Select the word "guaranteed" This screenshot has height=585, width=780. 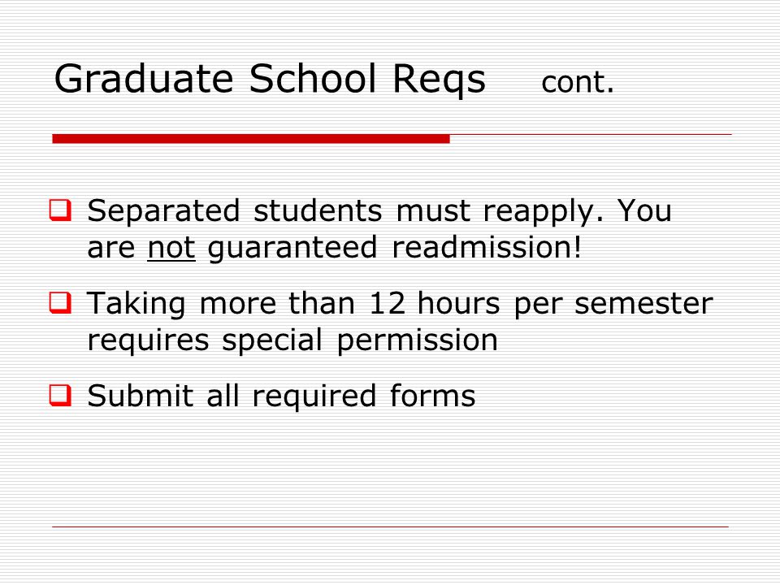(292, 249)
